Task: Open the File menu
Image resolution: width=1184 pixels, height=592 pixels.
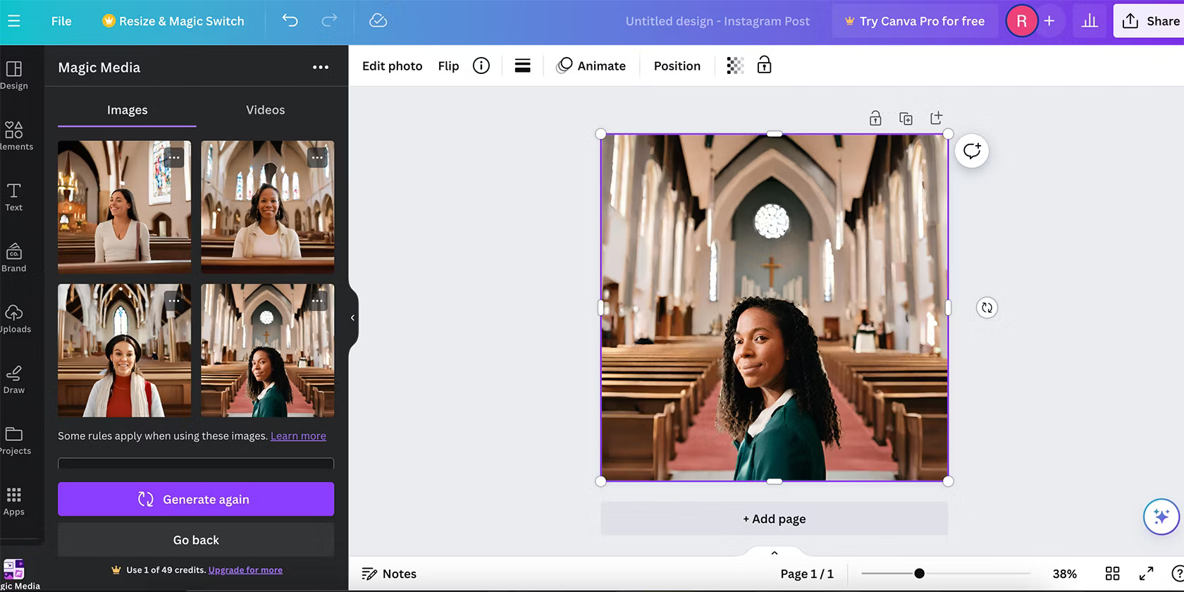Action: click(61, 21)
